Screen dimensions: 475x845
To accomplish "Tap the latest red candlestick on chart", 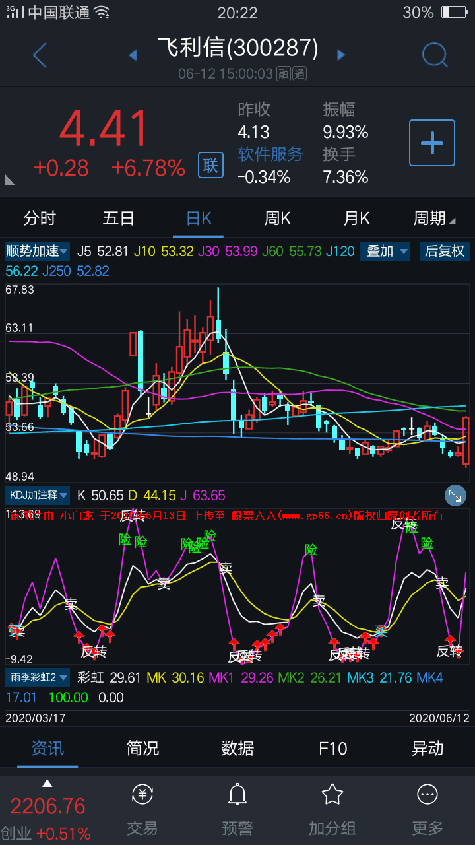I will 466,441.
